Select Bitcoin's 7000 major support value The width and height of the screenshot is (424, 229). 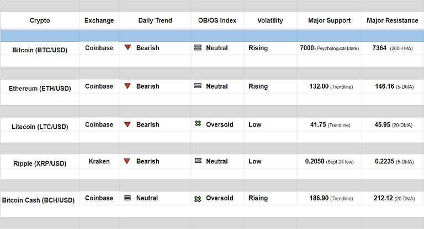tap(307, 48)
